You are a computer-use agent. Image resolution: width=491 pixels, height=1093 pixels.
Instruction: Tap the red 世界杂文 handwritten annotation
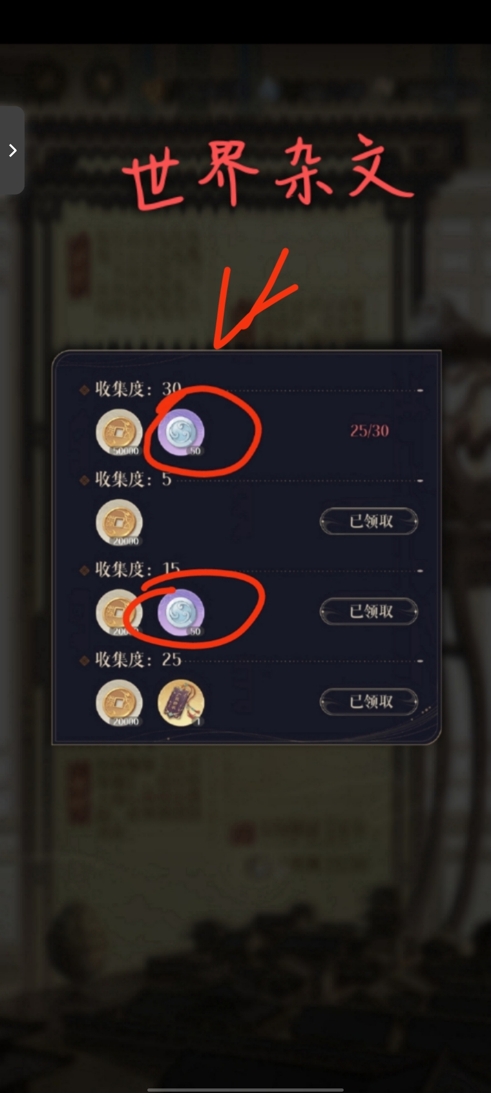[268, 172]
